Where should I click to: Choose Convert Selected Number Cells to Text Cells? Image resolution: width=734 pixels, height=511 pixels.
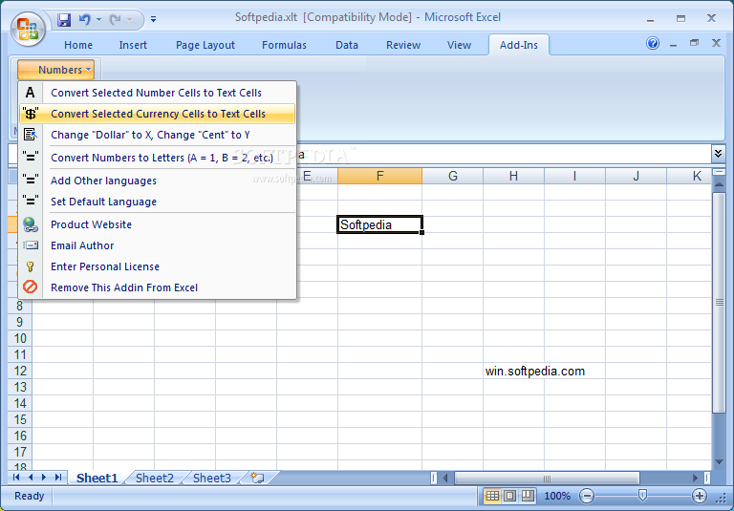[x=158, y=93]
